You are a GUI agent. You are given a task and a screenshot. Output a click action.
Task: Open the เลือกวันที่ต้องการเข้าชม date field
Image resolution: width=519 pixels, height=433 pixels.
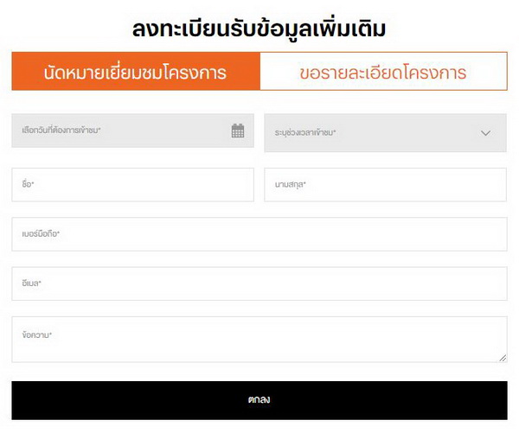pos(121,131)
